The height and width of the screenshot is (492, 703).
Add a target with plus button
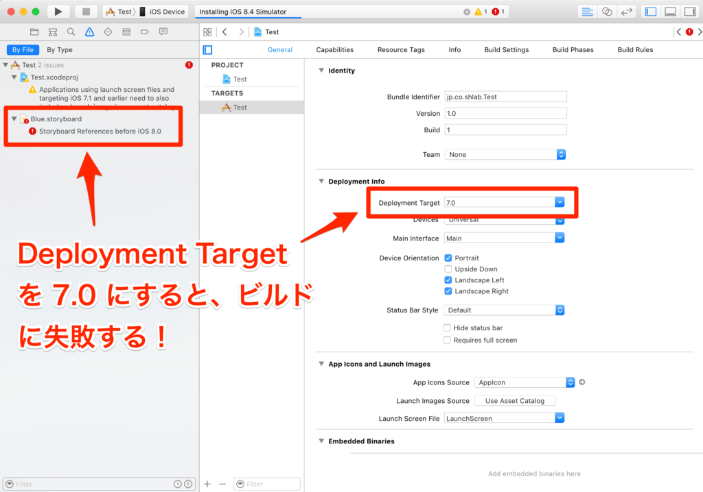point(207,484)
